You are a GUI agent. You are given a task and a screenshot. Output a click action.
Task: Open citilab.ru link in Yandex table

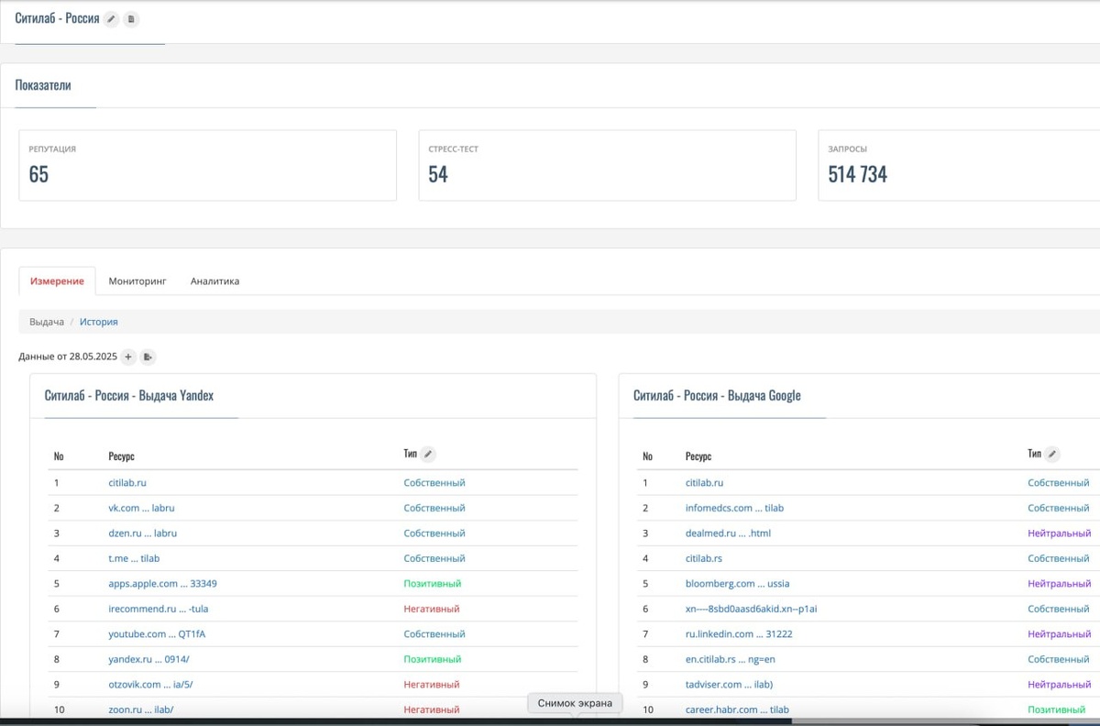pos(127,482)
